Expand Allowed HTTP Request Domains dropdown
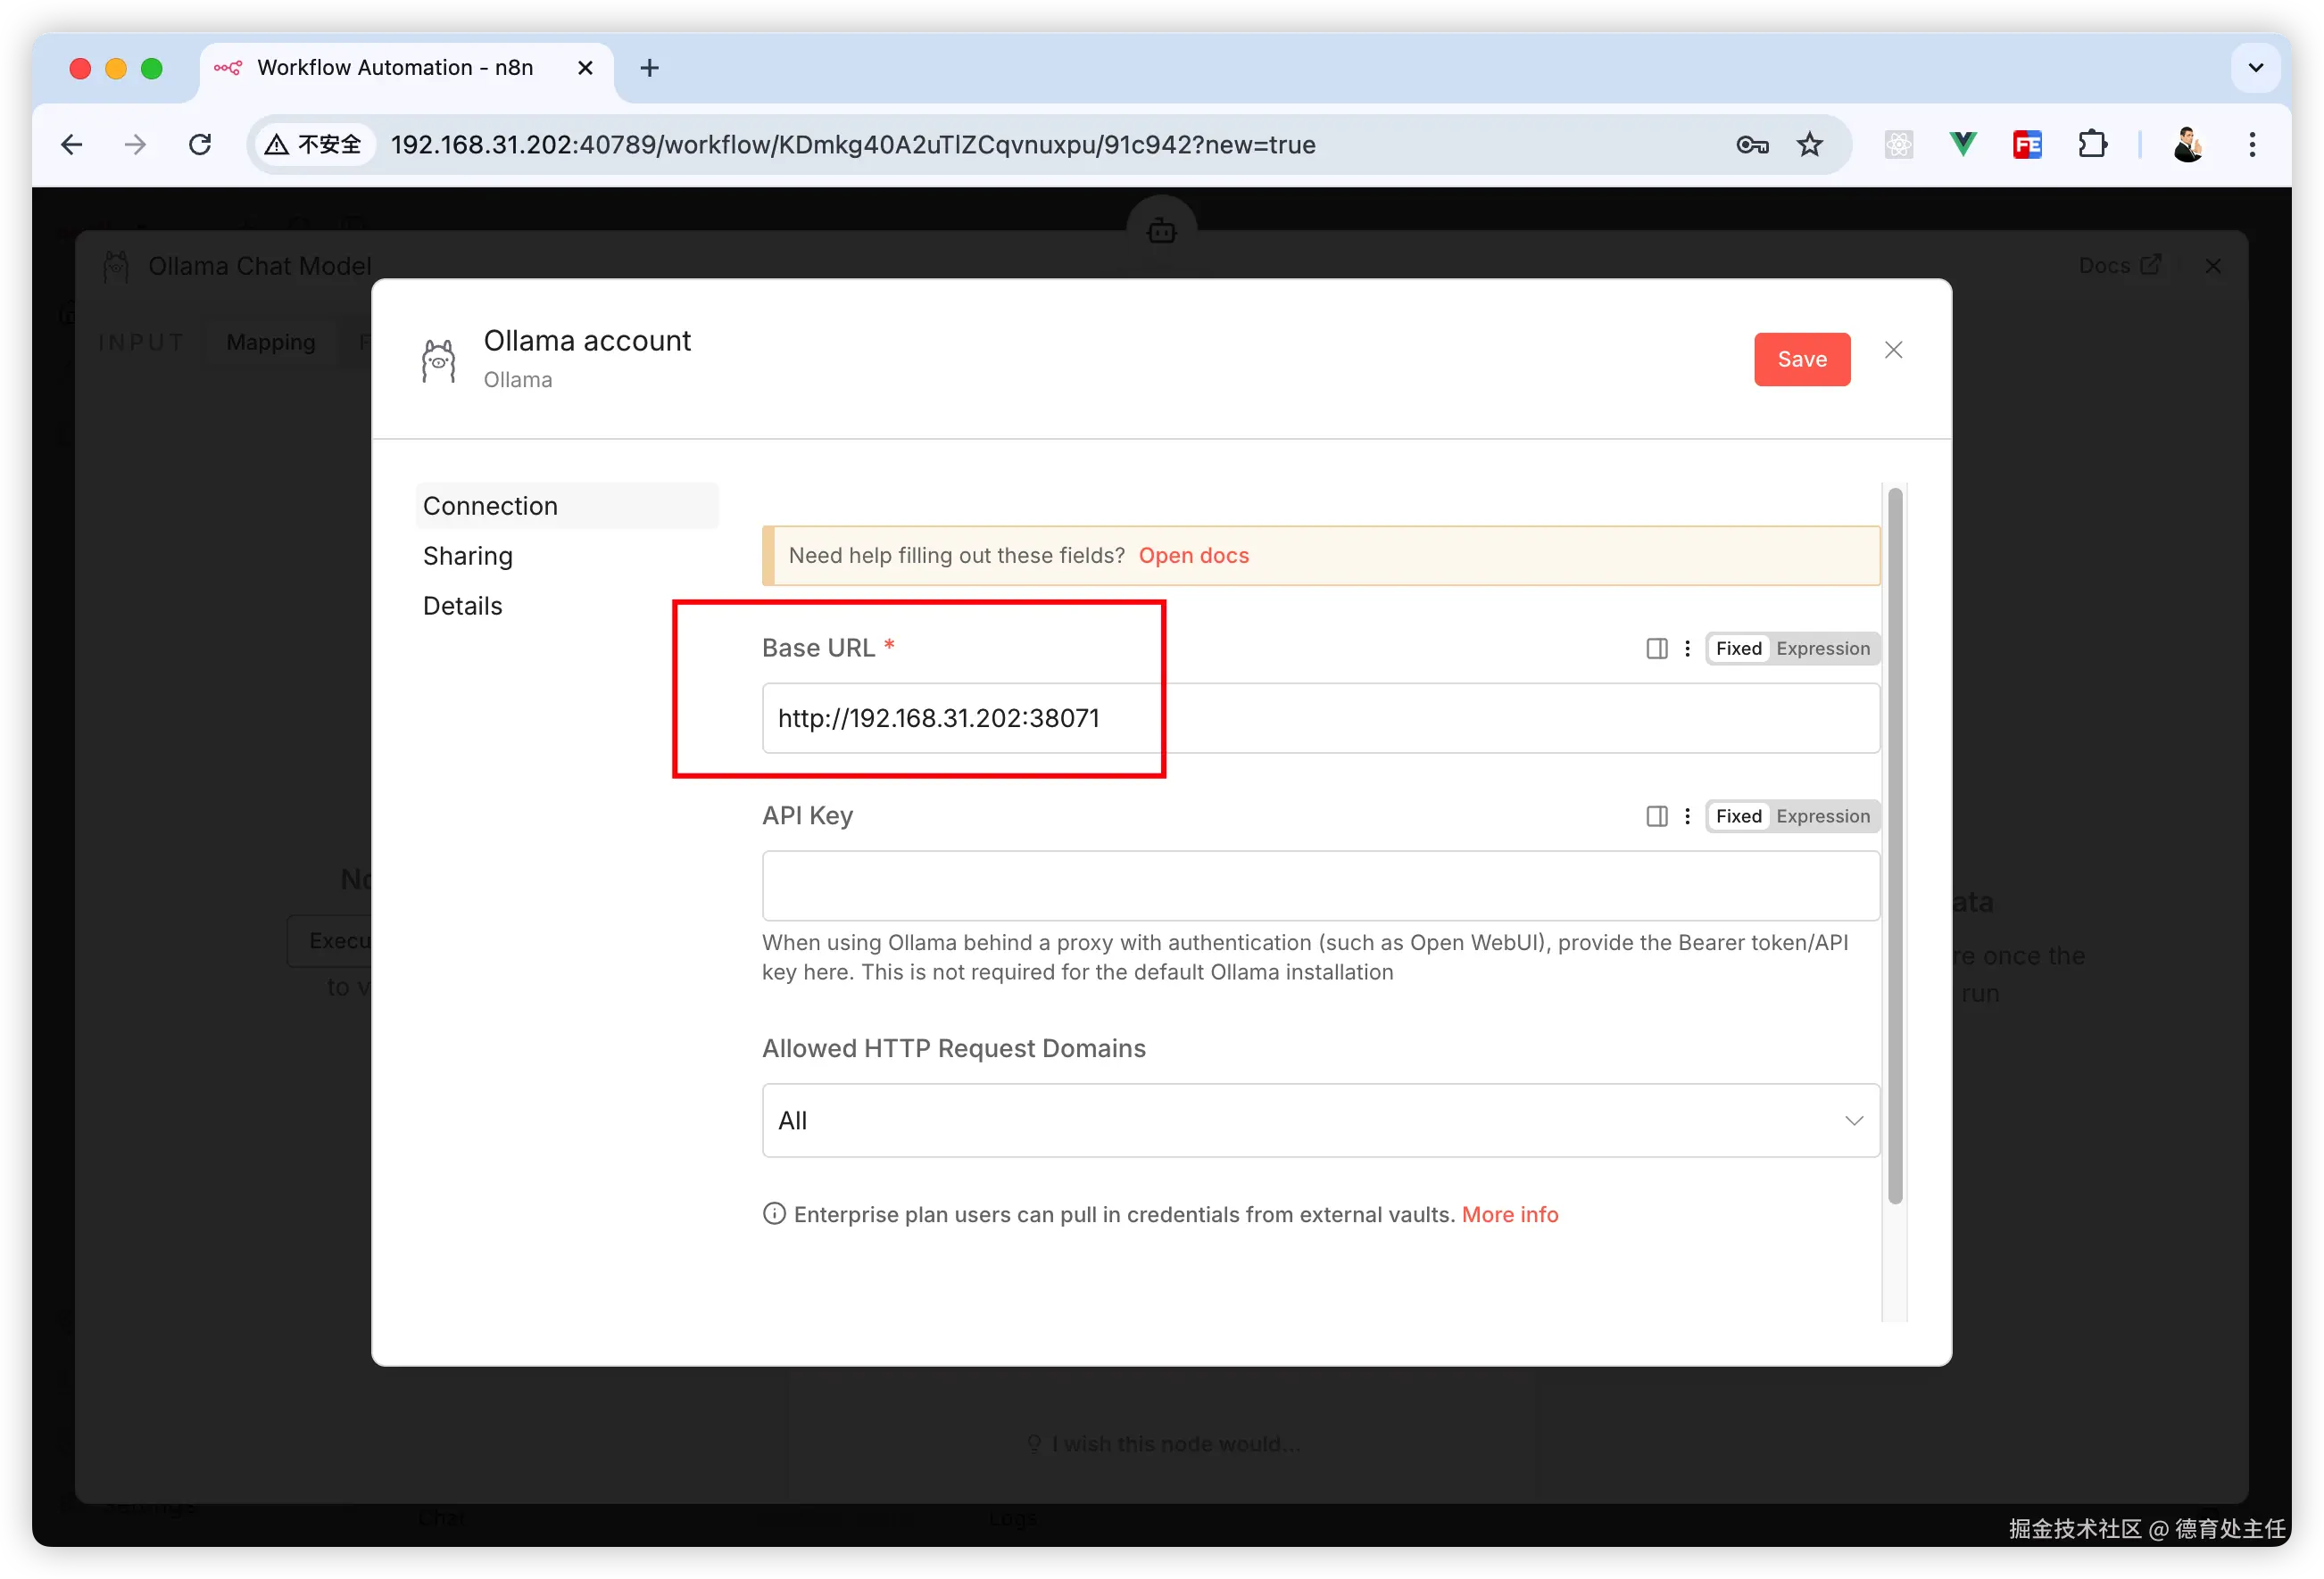2324x1579 pixels. point(1320,1120)
